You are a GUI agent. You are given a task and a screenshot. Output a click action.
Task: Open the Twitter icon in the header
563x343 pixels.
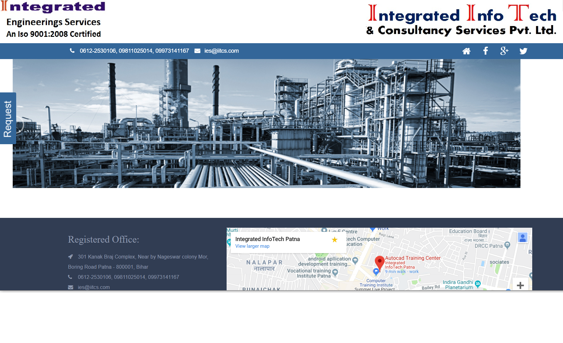[x=523, y=51]
